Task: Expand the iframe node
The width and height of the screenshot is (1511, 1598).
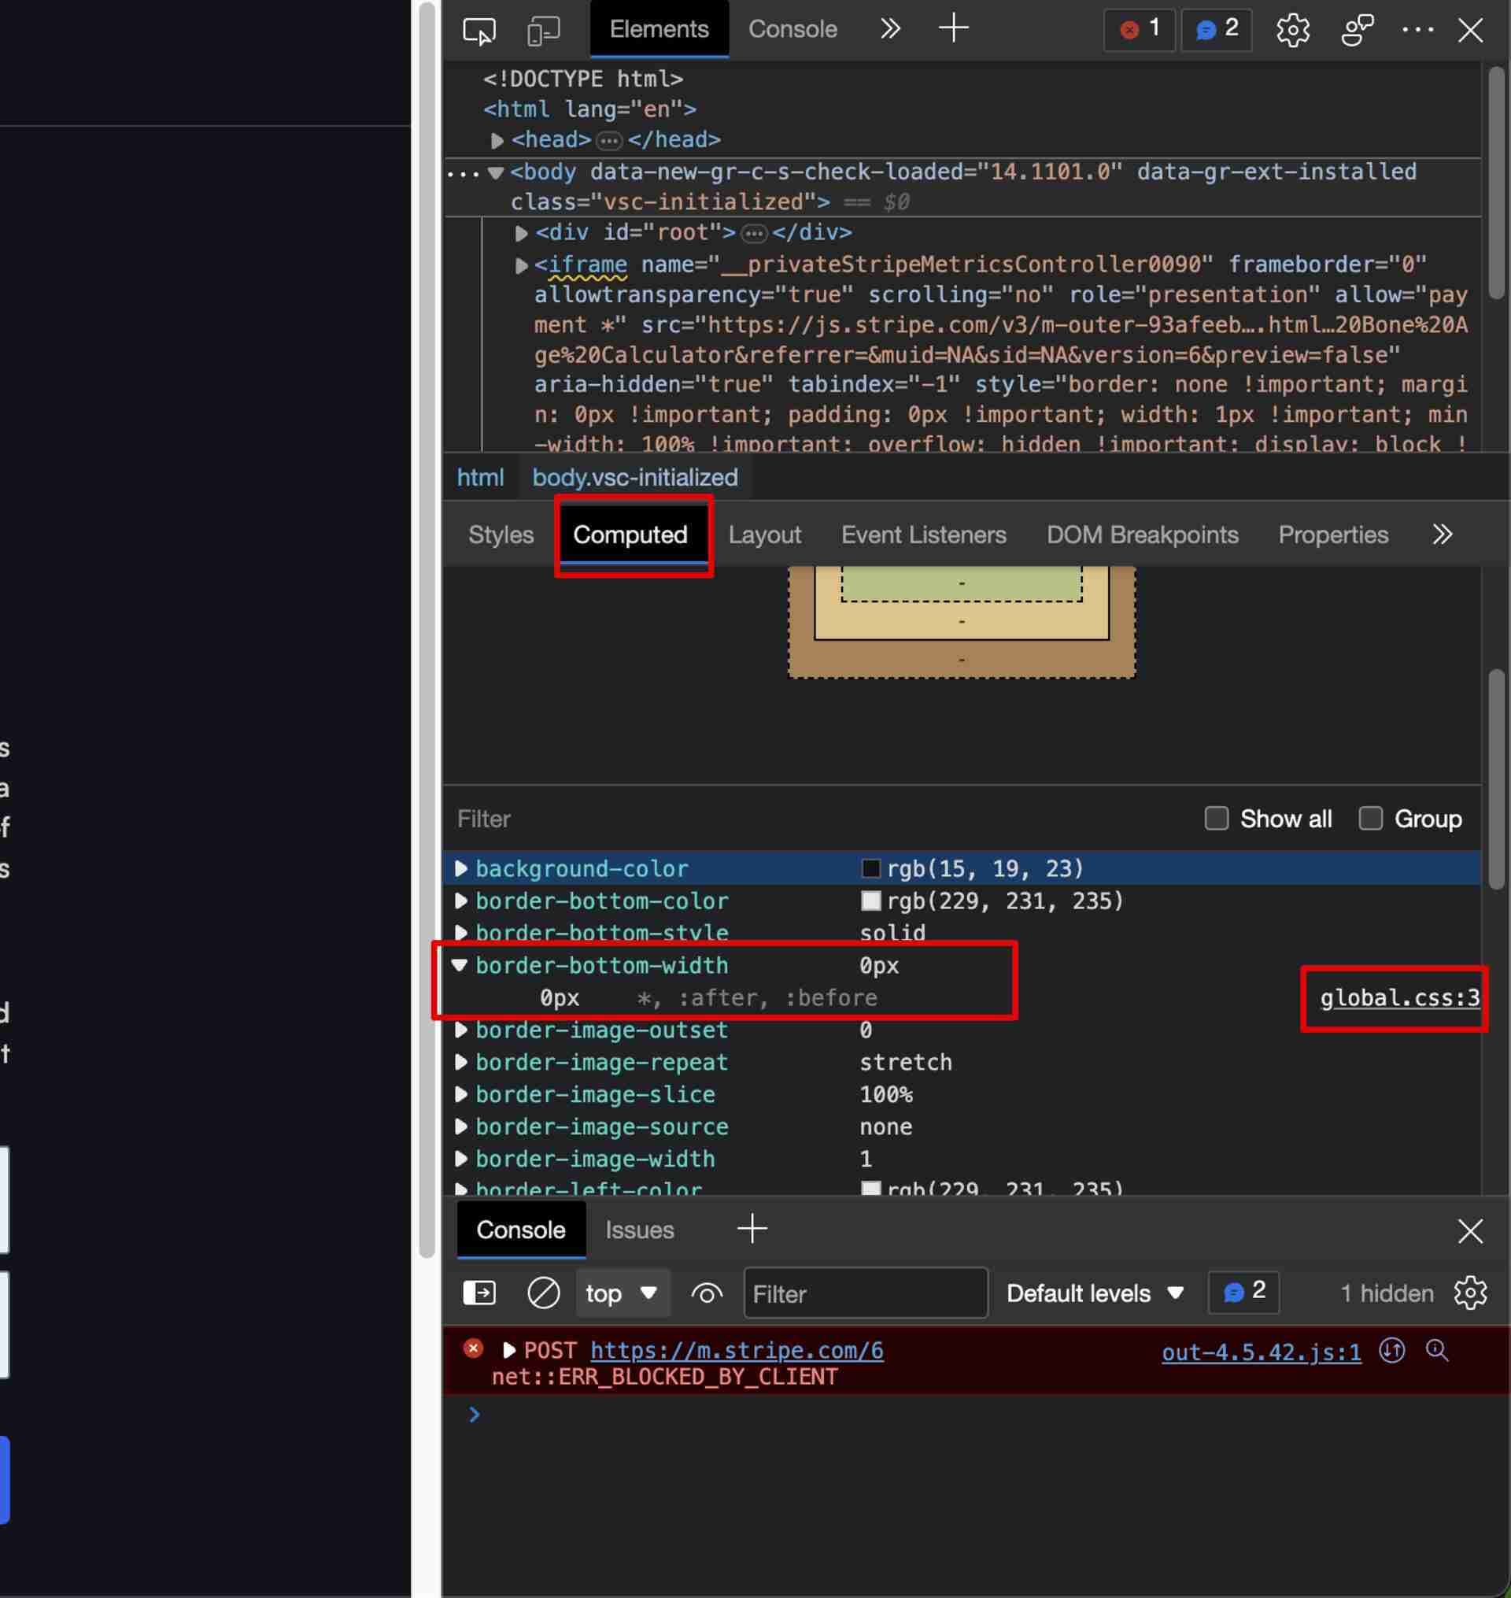Action: pyautogui.click(x=521, y=265)
